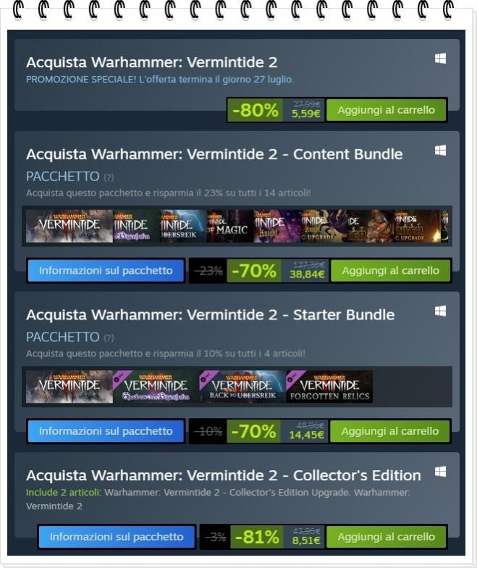The image size is (477, 568).
Task: Click question mark next to Content Bundle PACCHETTO
Action: coord(109,177)
